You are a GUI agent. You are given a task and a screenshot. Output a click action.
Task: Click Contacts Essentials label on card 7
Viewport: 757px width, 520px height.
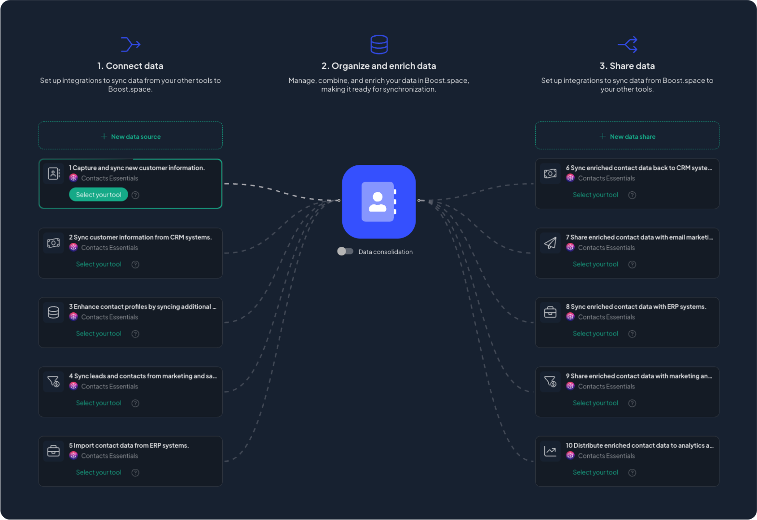coord(606,248)
